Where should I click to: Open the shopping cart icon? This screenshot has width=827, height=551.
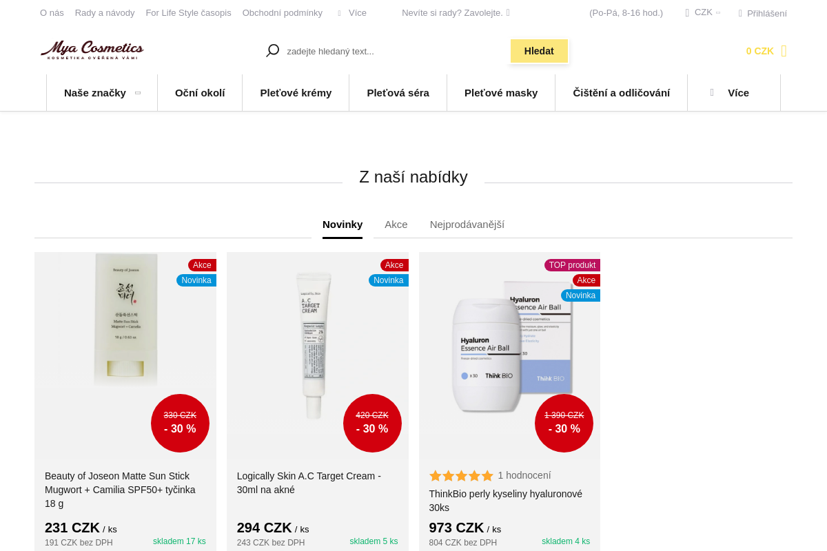784,51
